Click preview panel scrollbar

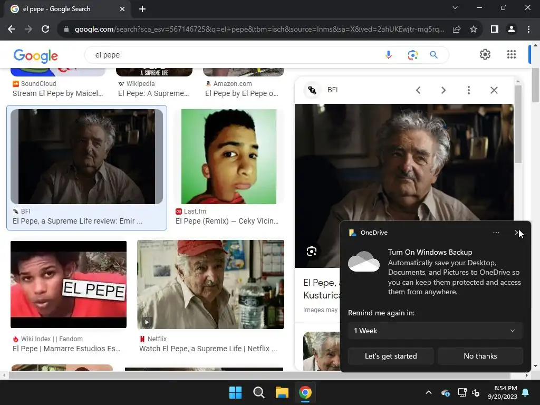point(518,124)
